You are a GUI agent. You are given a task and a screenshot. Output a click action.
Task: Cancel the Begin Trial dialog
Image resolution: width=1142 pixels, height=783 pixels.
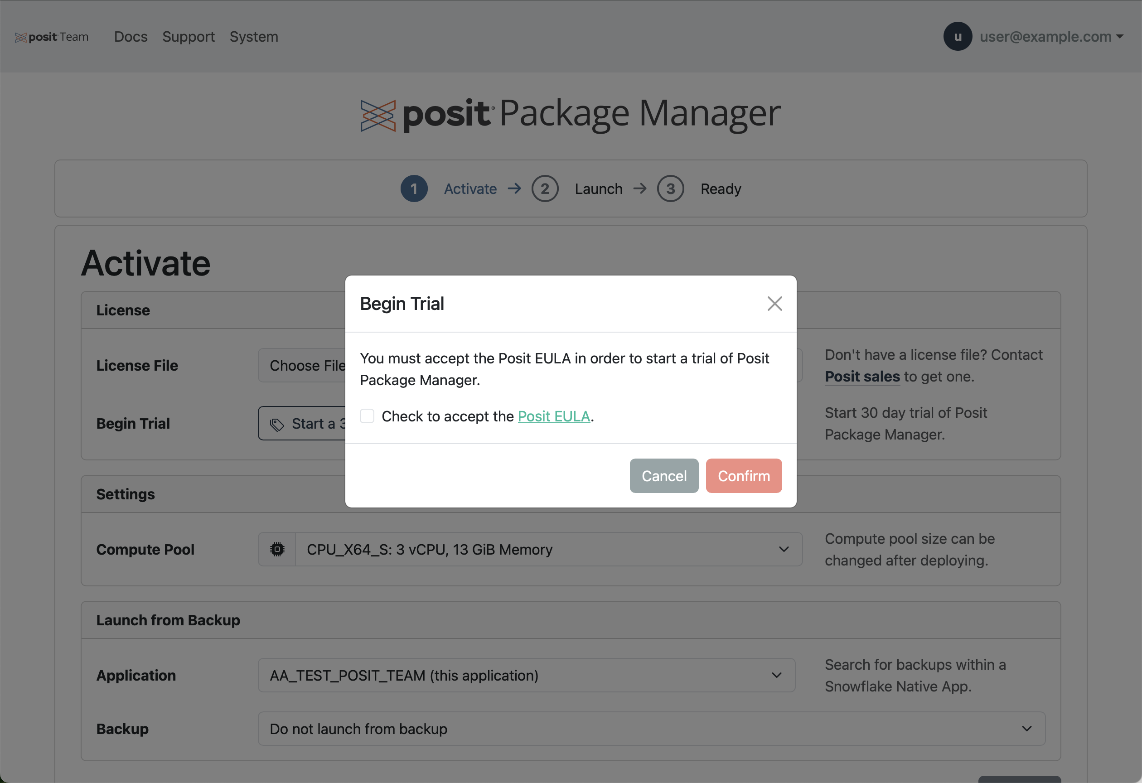point(664,475)
